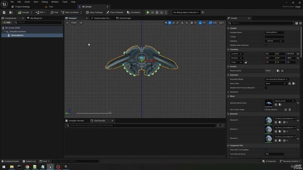Image resolution: width=303 pixels, height=170 pixels.
Task: Toggle scale snapping in viewport
Action: coord(210,23)
